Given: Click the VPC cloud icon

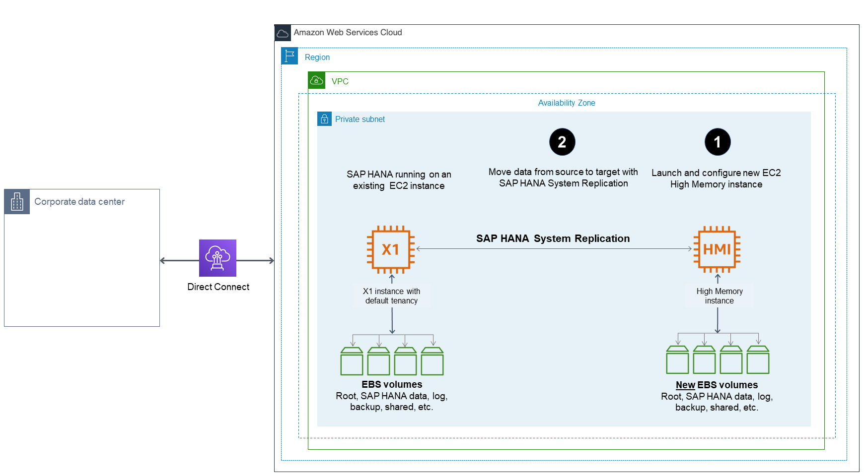Looking at the screenshot, I should tap(316, 80).
